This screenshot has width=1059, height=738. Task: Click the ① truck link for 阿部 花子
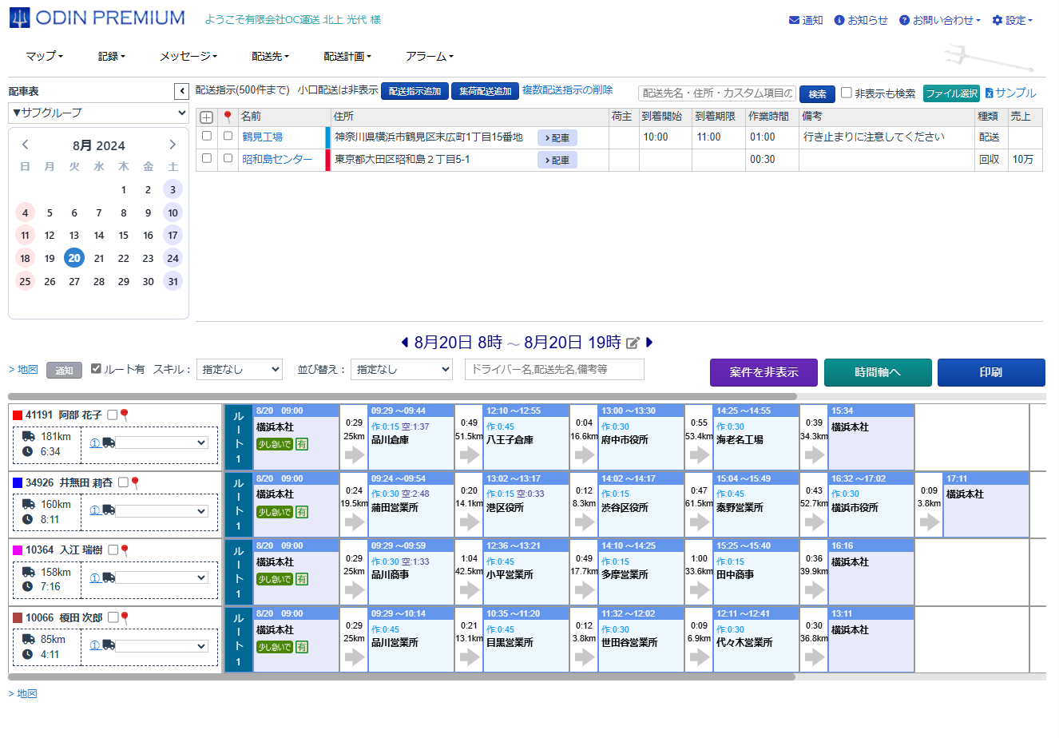click(102, 442)
